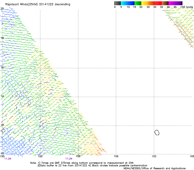Select the gray 0-5 knots color band

(117, 3)
